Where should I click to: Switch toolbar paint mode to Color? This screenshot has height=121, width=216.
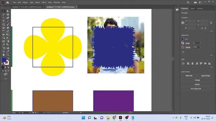pos(3,67)
